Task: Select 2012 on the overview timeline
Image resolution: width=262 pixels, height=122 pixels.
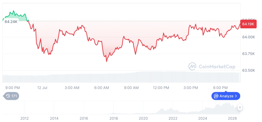Action: point(24,118)
